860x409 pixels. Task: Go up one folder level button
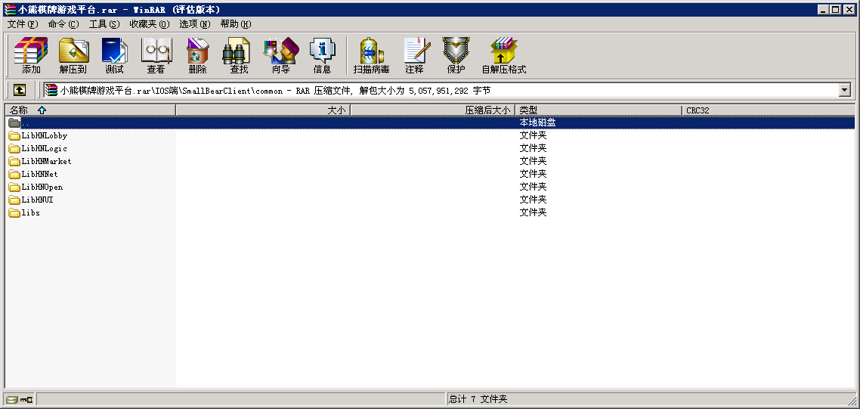[20, 90]
